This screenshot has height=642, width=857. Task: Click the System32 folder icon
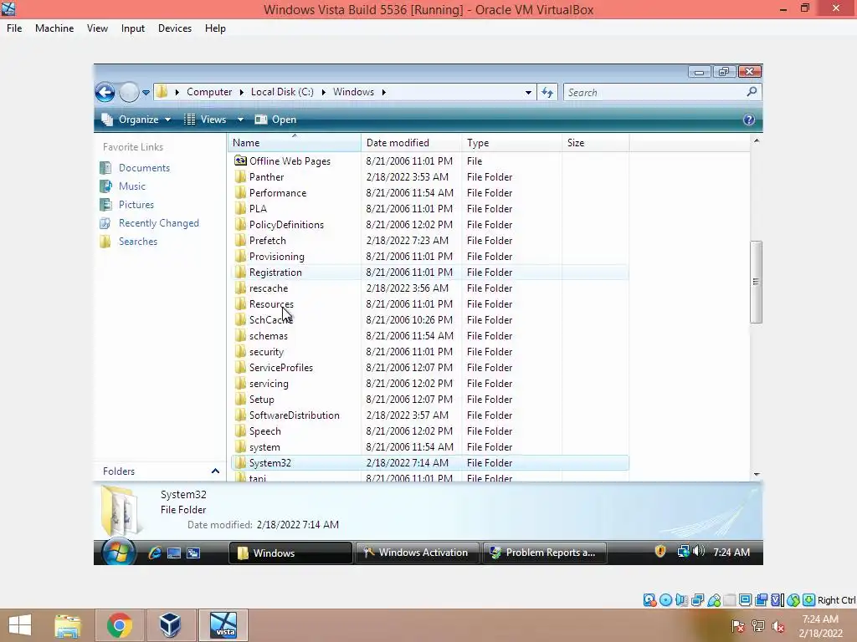(240, 462)
